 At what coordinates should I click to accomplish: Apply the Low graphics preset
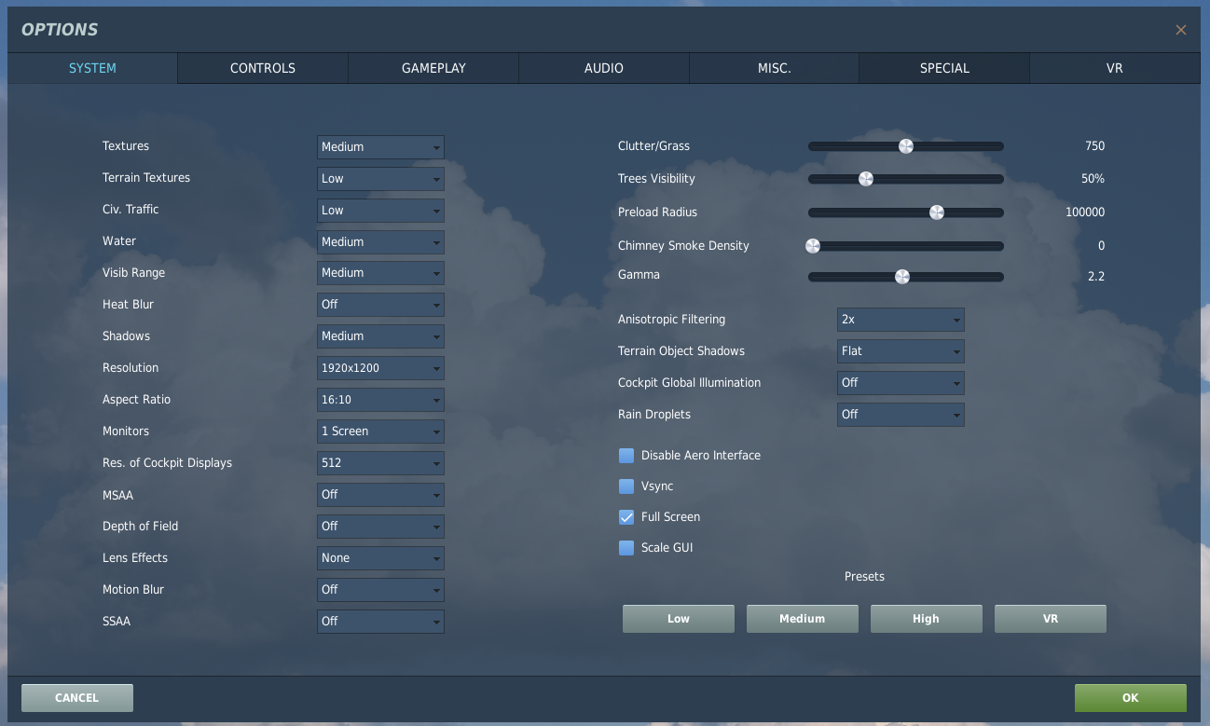point(679,619)
